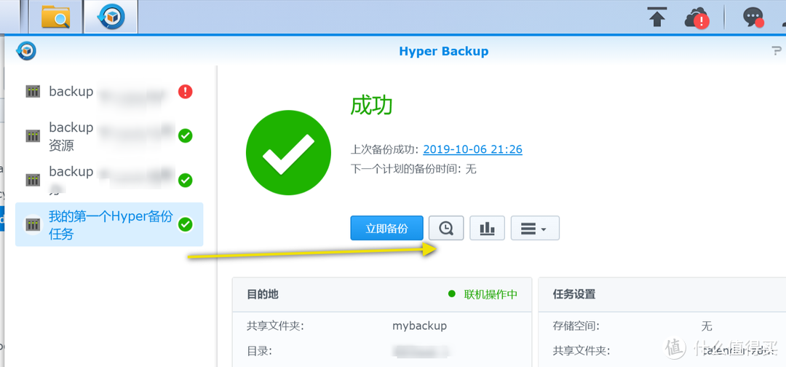Click the 存储空间 label
This screenshot has height=367, width=786.
point(576,326)
